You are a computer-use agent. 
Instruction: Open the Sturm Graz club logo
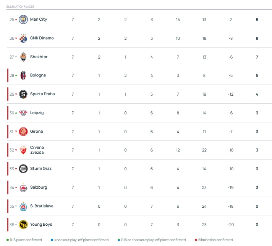[23, 169]
